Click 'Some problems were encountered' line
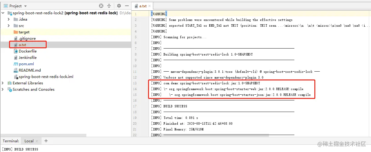 [x=222, y=20]
